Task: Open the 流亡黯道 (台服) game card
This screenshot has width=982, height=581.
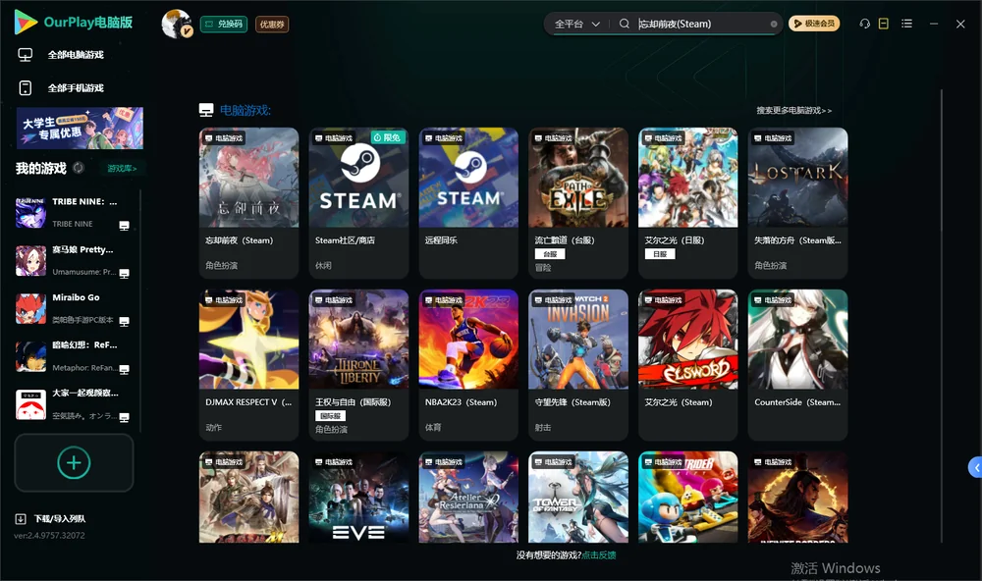Action: [578, 203]
